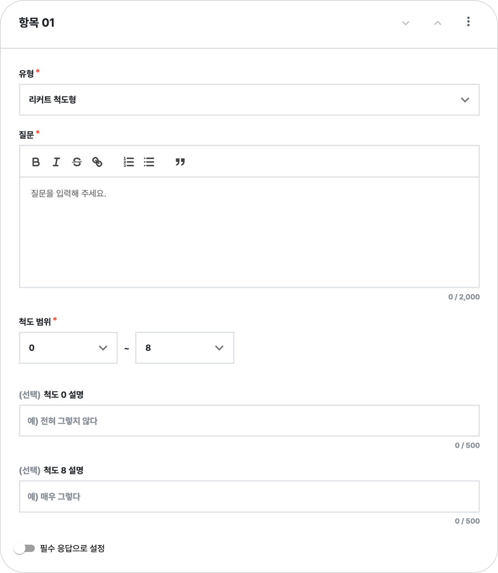Move 항목 01 up with up chevron
This screenshot has height=573, width=498.
437,23
